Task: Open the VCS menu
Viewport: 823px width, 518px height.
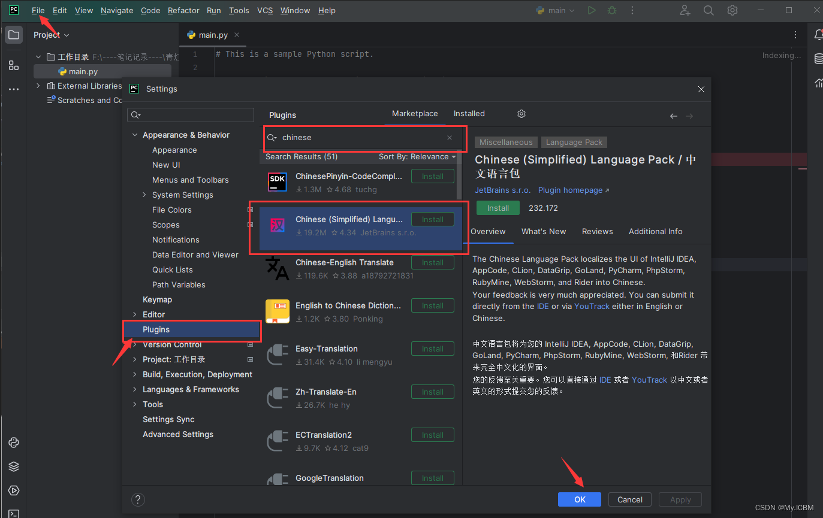Action: click(265, 10)
